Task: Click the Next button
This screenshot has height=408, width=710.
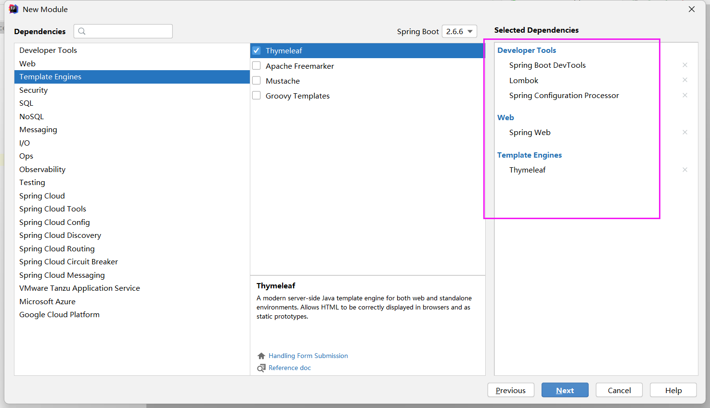Action: coord(565,390)
